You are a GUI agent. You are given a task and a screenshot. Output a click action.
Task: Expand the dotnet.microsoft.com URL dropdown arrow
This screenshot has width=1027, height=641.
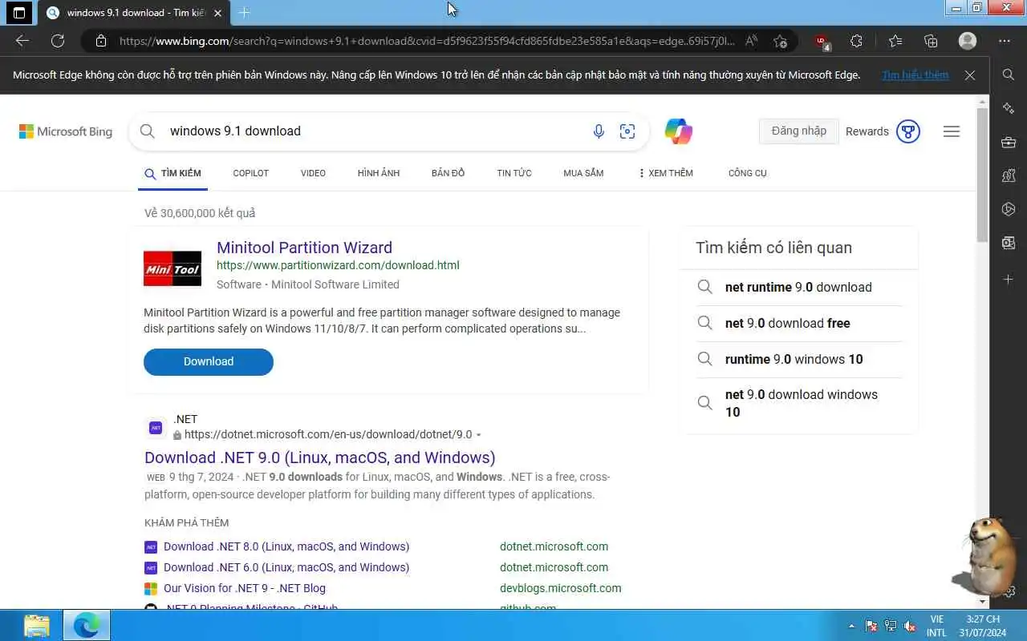[479, 435]
